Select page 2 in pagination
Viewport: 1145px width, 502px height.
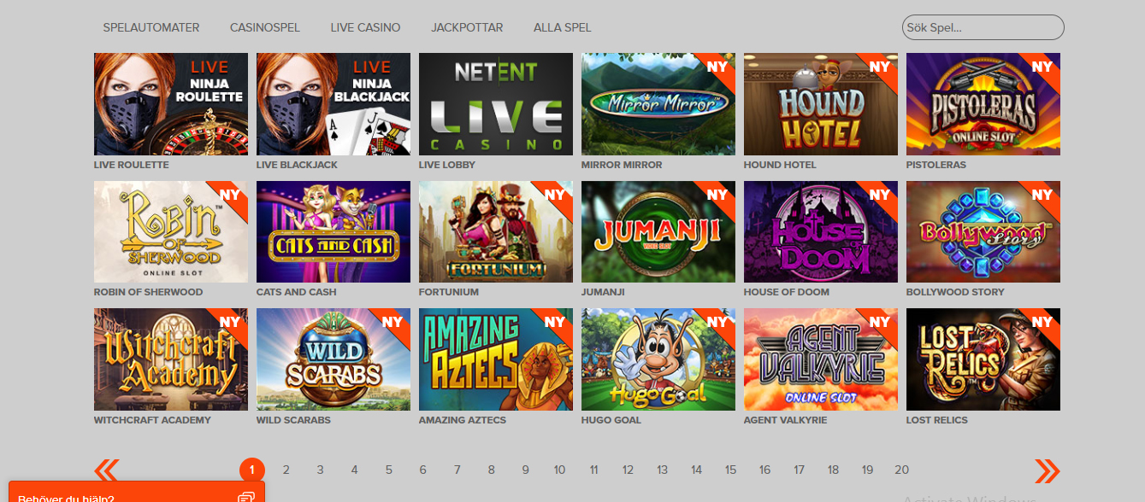tap(286, 470)
